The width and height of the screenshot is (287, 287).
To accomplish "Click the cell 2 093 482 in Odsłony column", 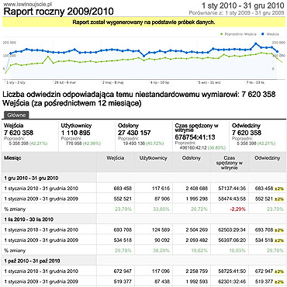I will click(196, 240).
